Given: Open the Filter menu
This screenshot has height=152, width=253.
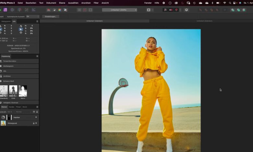Looking at the screenshot, I should 96,3.
